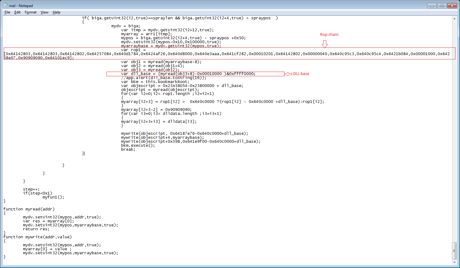Screen dimensions: 460x268
Task: Click the vertical scrollbar thumb
Action: 454,251
